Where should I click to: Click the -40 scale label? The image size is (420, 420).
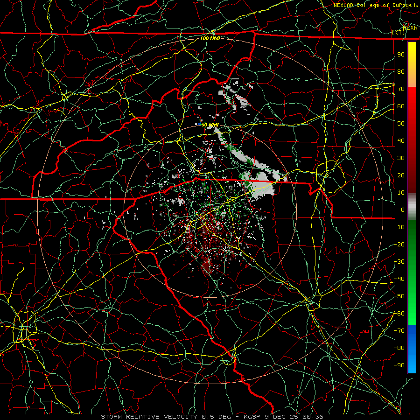(x=399, y=279)
